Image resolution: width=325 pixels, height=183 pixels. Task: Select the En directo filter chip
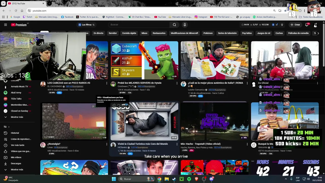tap(99, 33)
